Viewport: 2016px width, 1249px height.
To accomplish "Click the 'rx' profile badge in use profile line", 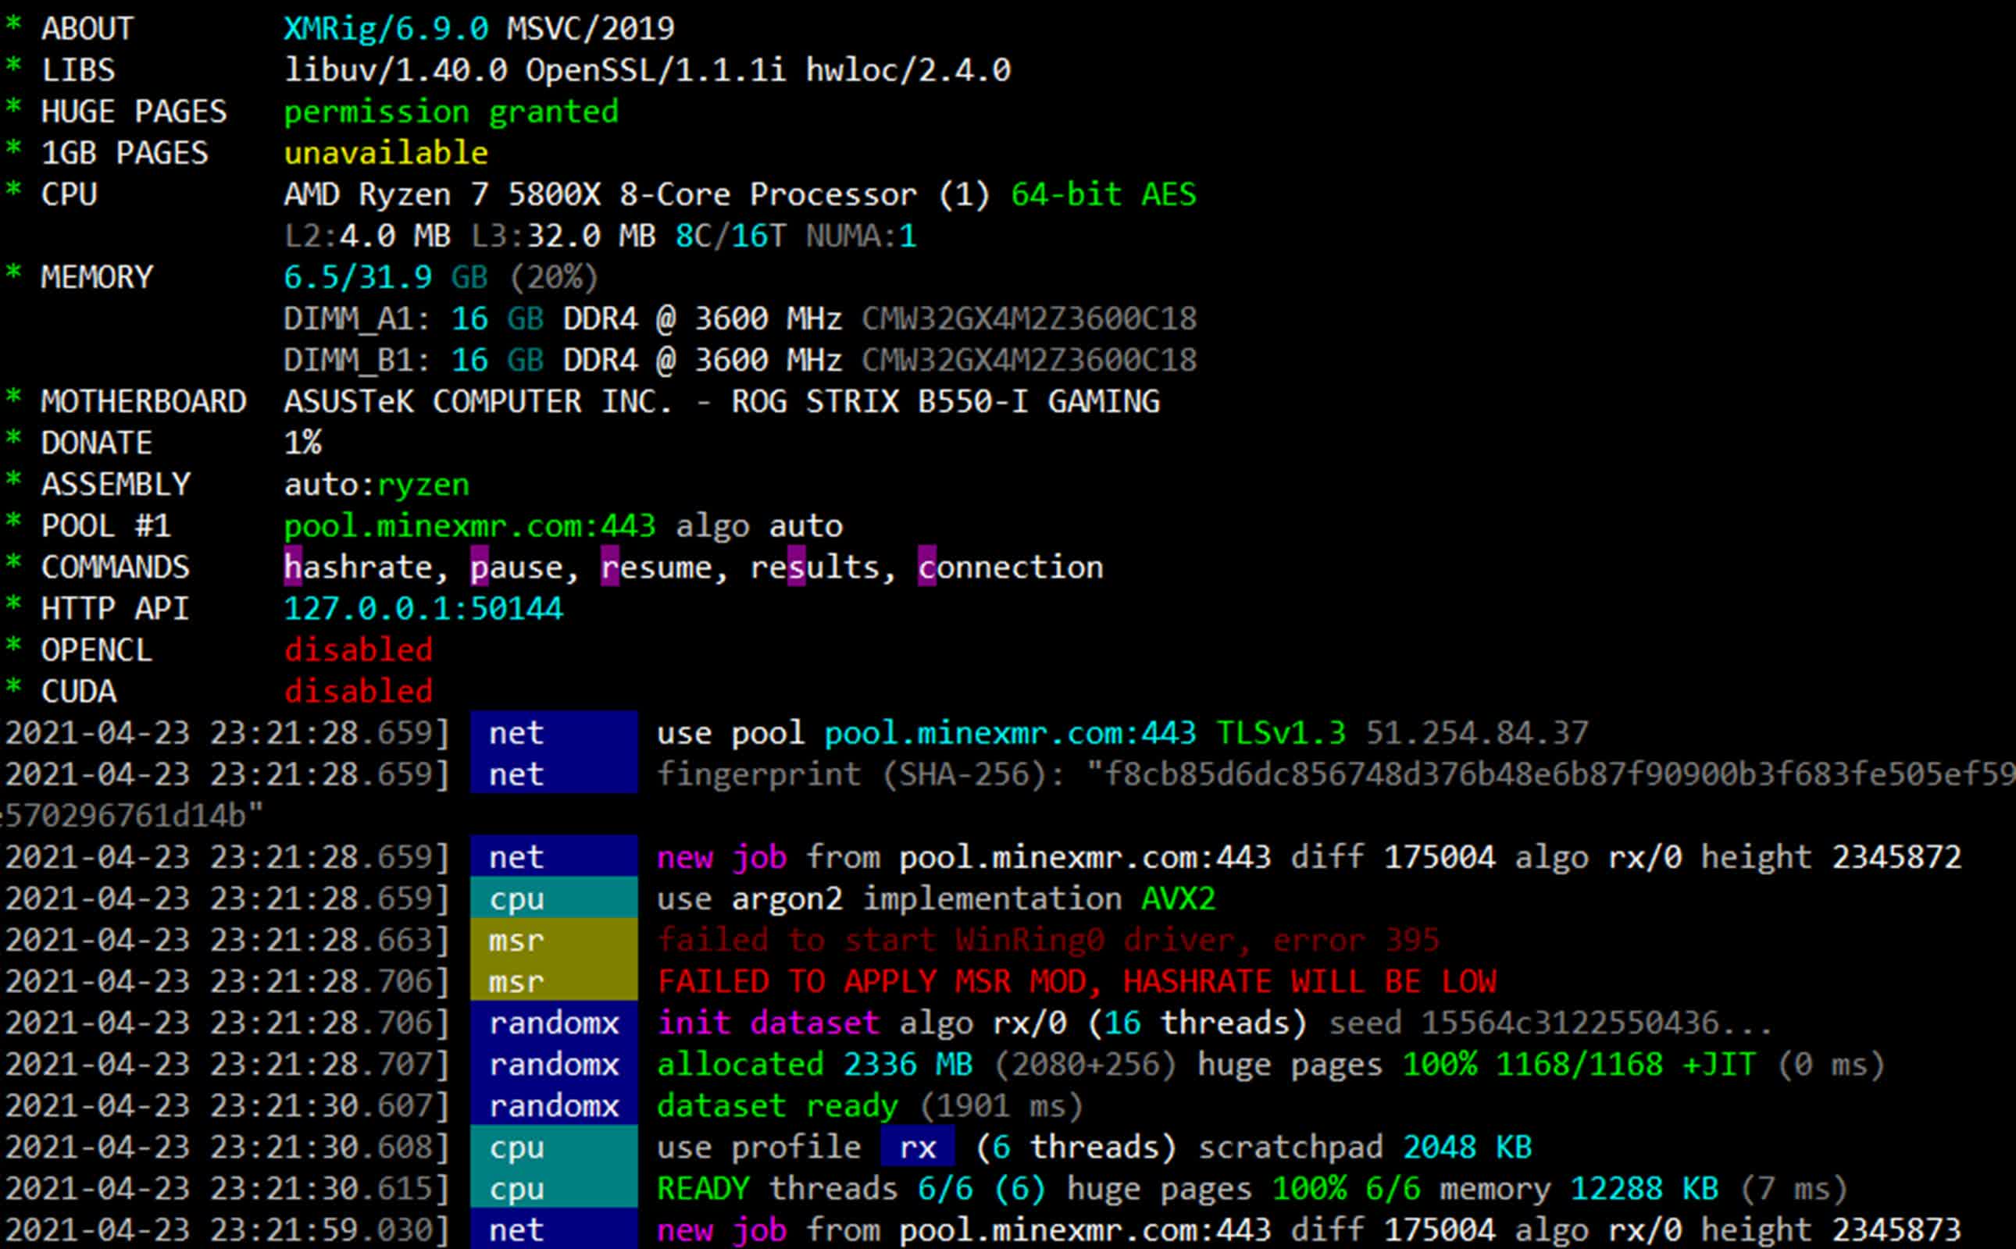I will click(x=917, y=1148).
